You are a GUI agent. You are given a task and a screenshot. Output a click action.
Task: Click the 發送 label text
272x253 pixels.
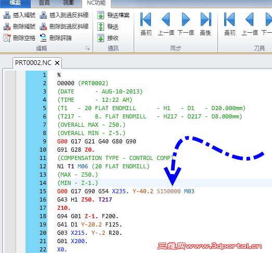coord(113,26)
